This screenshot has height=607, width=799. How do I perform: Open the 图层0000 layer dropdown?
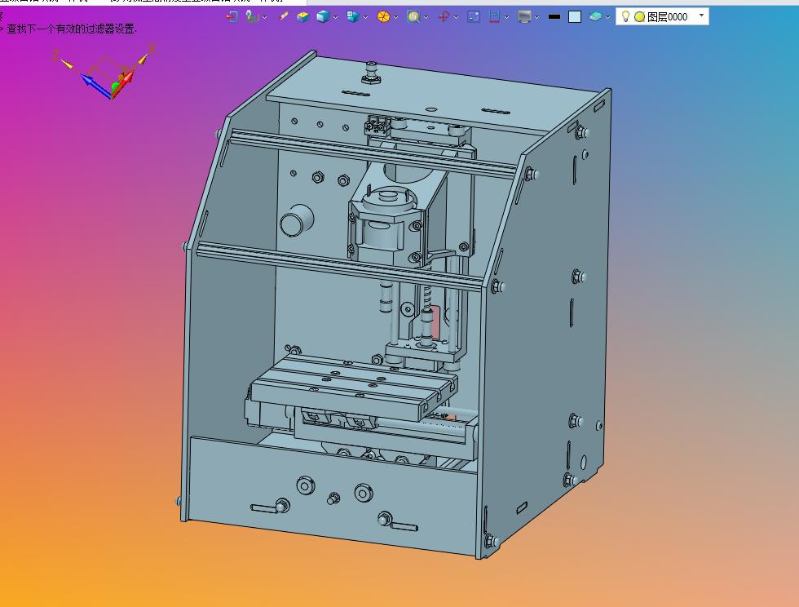(702, 16)
